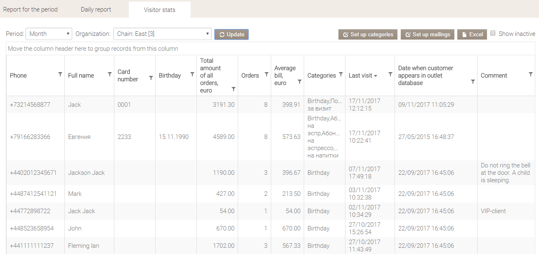Image resolution: width=539 pixels, height=254 pixels.
Task: Open filter icon on Phone column
Action: click(60, 74)
